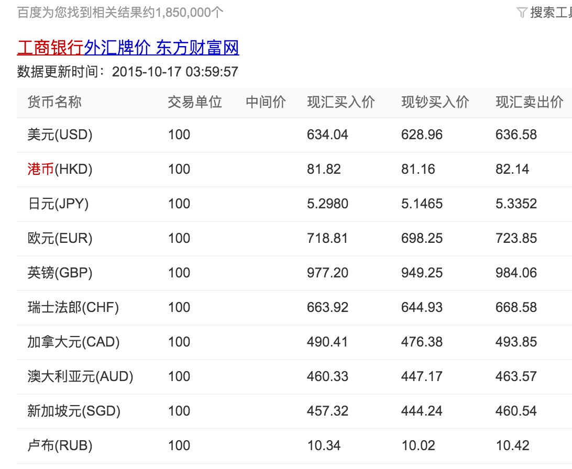The image size is (572, 469).
Task: Click the 交易单位 column header
Action: 195,102
